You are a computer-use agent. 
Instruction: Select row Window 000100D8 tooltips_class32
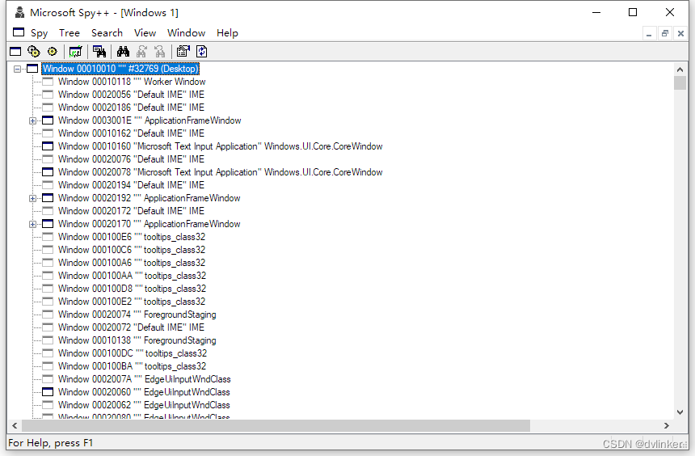click(132, 289)
